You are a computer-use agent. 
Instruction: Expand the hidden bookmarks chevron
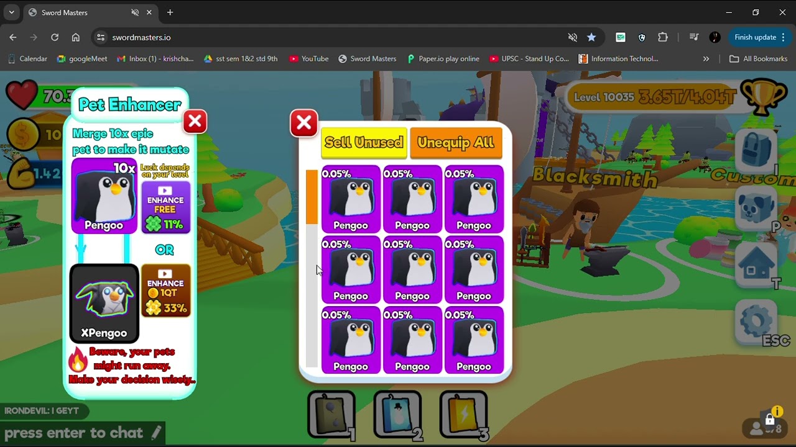click(706, 59)
